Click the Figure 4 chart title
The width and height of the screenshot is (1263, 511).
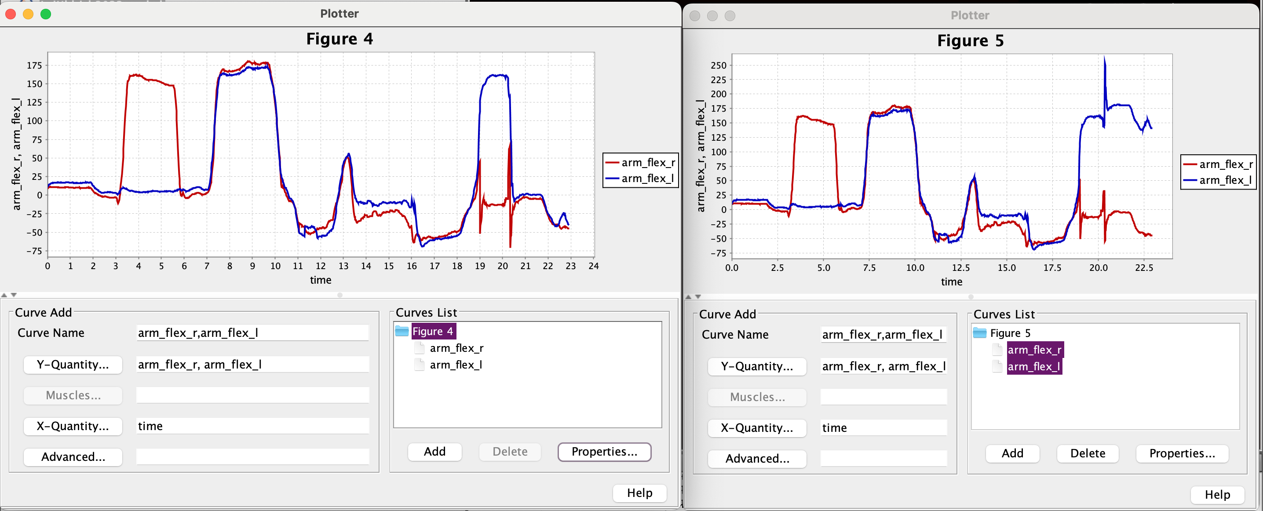point(340,39)
